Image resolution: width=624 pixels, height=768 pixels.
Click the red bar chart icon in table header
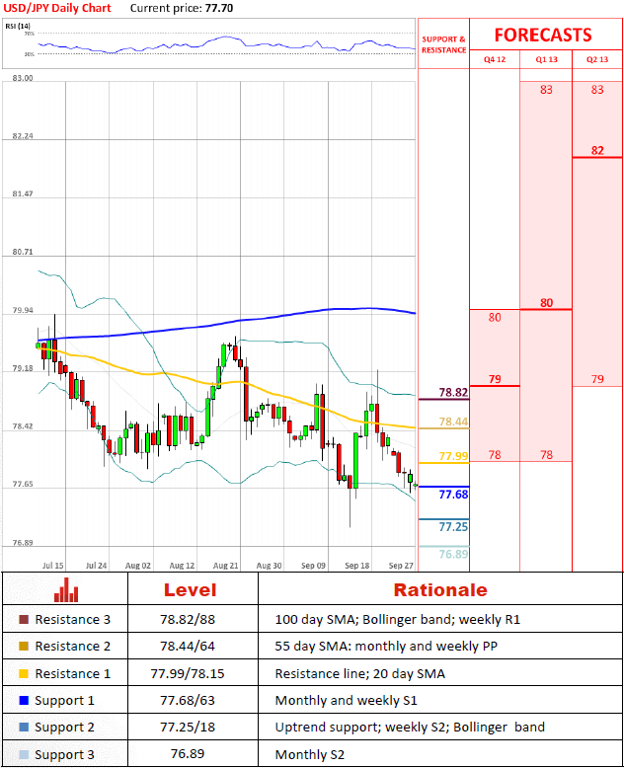point(66,589)
